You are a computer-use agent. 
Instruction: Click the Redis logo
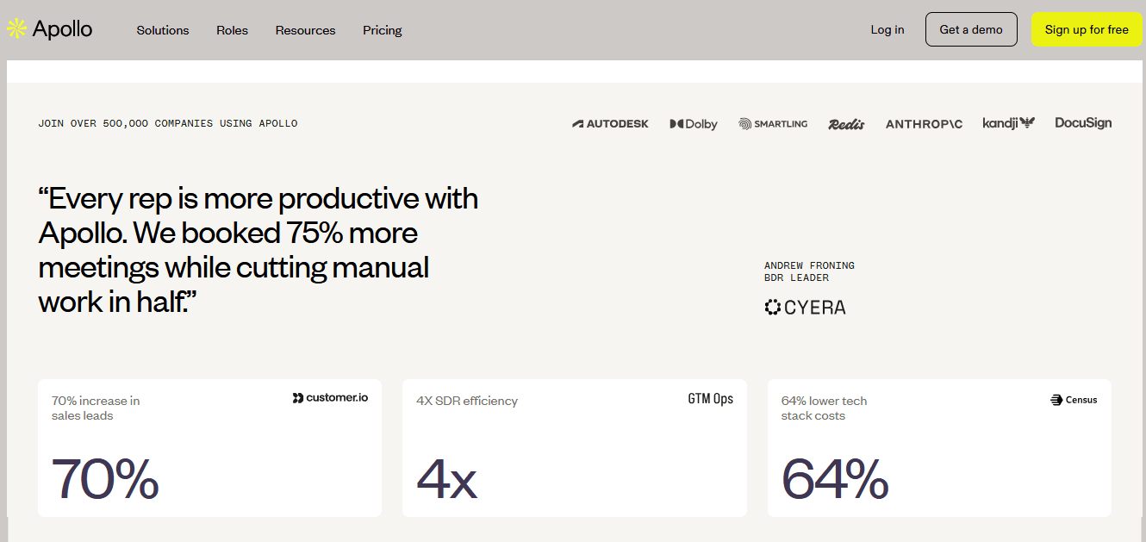pos(846,123)
